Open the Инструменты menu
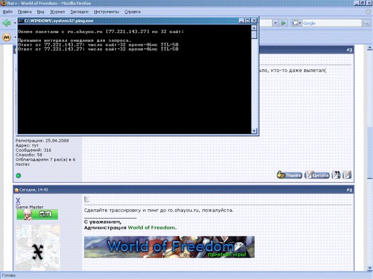This screenshot has height=279, width=373. (x=106, y=12)
